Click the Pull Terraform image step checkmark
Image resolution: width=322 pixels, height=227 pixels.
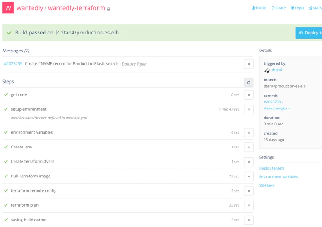pos(6,176)
